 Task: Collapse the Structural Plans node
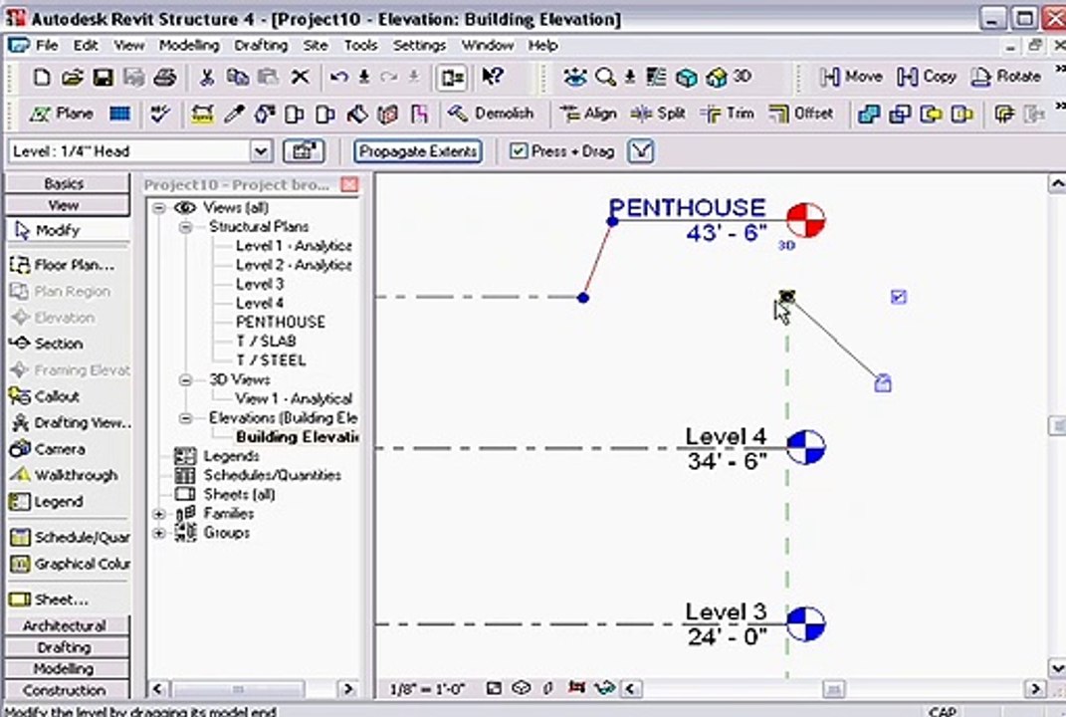pyautogui.click(x=185, y=227)
